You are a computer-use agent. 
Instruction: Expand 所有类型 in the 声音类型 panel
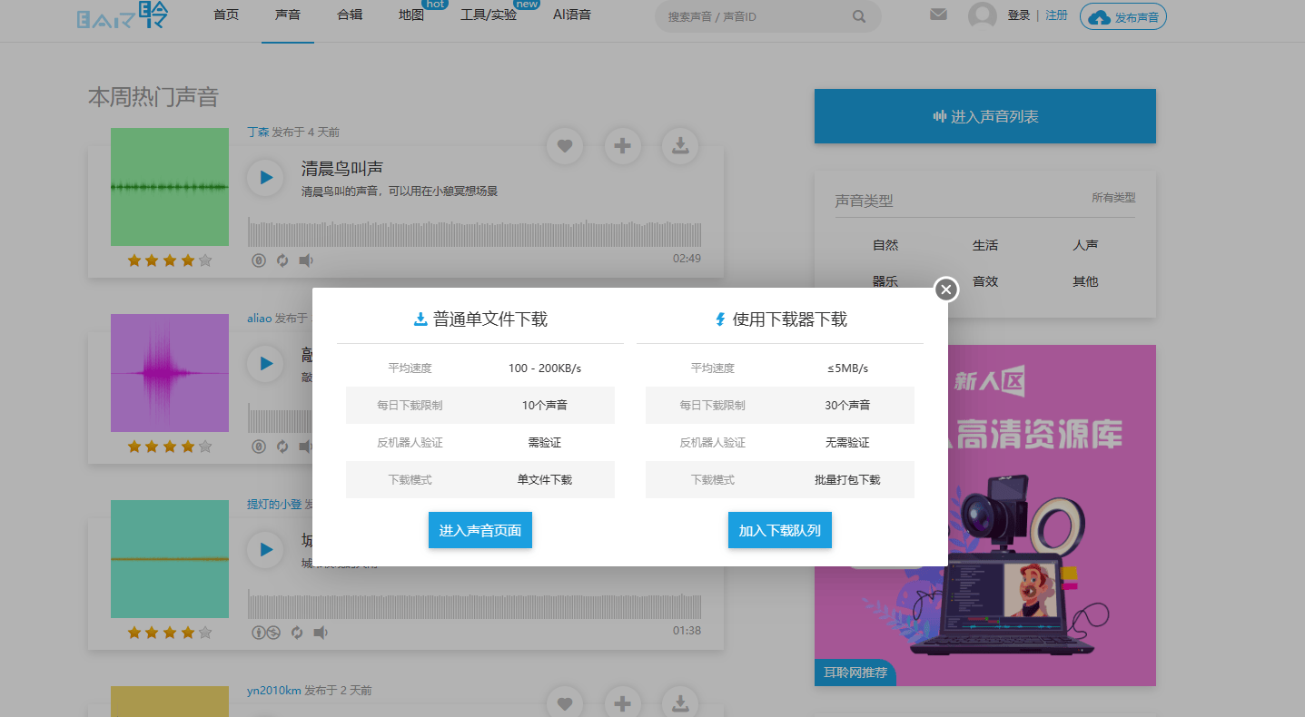tap(1113, 197)
